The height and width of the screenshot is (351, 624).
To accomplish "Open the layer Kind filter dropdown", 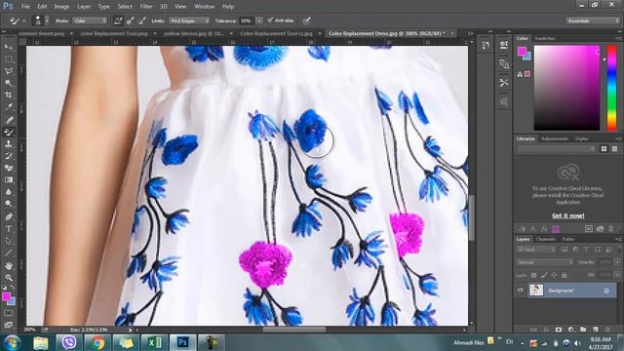I will tap(536, 250).
